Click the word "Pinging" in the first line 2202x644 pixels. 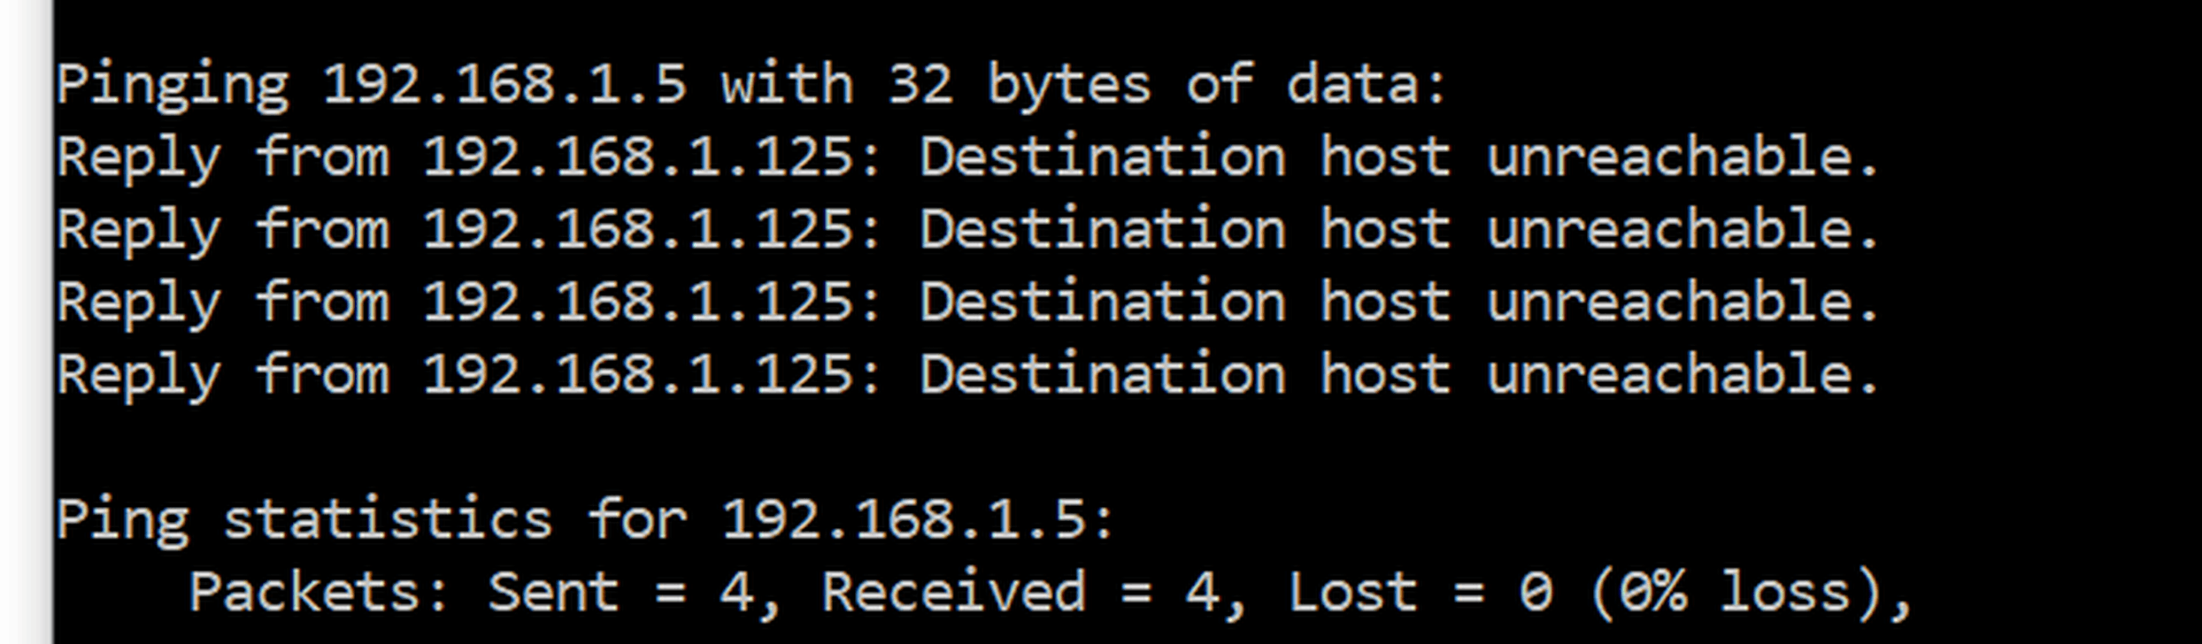coord(173,86)
